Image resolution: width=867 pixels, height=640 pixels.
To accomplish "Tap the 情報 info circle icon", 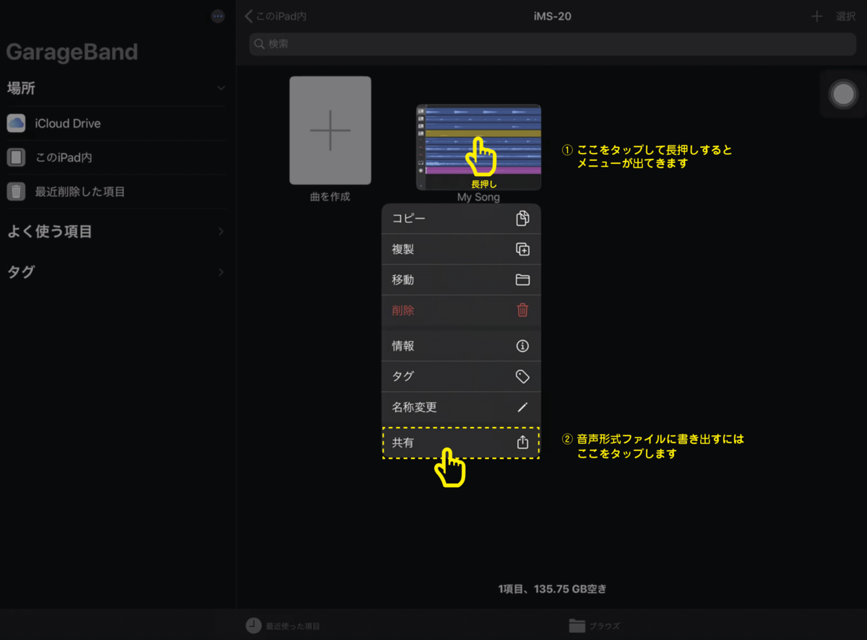I will coord(522,346).
